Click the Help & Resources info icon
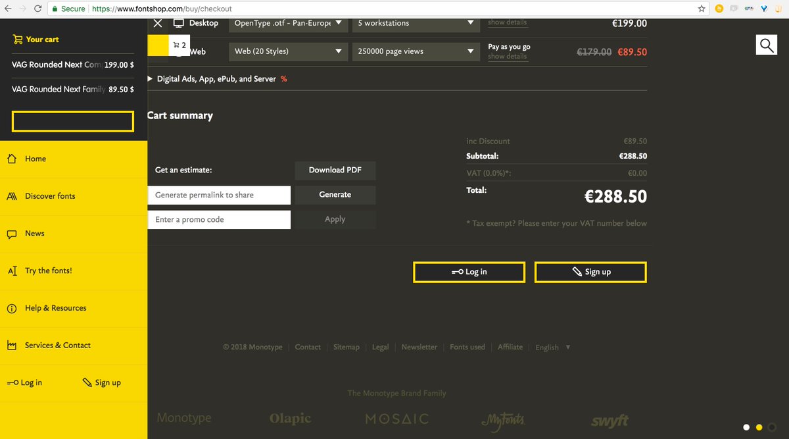Image resolution: width=789 pixels, height=439 pixels. click(12, 308)
